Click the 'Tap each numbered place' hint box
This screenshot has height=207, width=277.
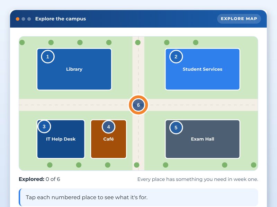click(138, 197)
